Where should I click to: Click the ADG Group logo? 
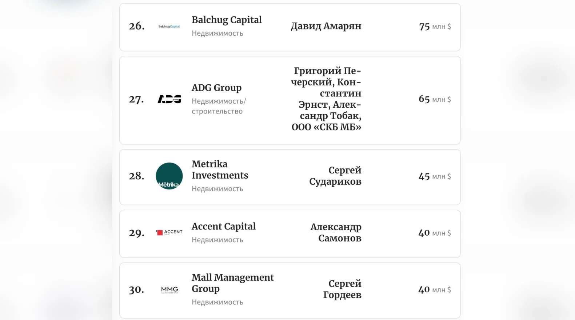169,99
